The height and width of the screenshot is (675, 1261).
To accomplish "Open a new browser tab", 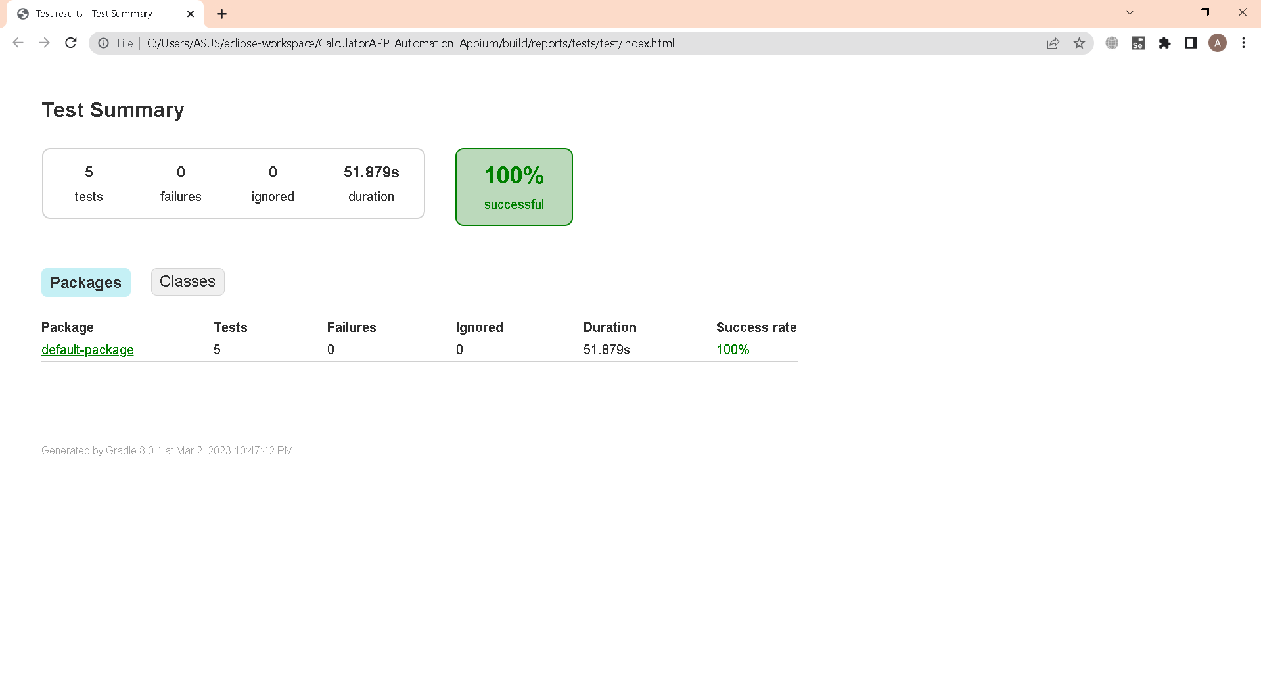I will 221,14.
